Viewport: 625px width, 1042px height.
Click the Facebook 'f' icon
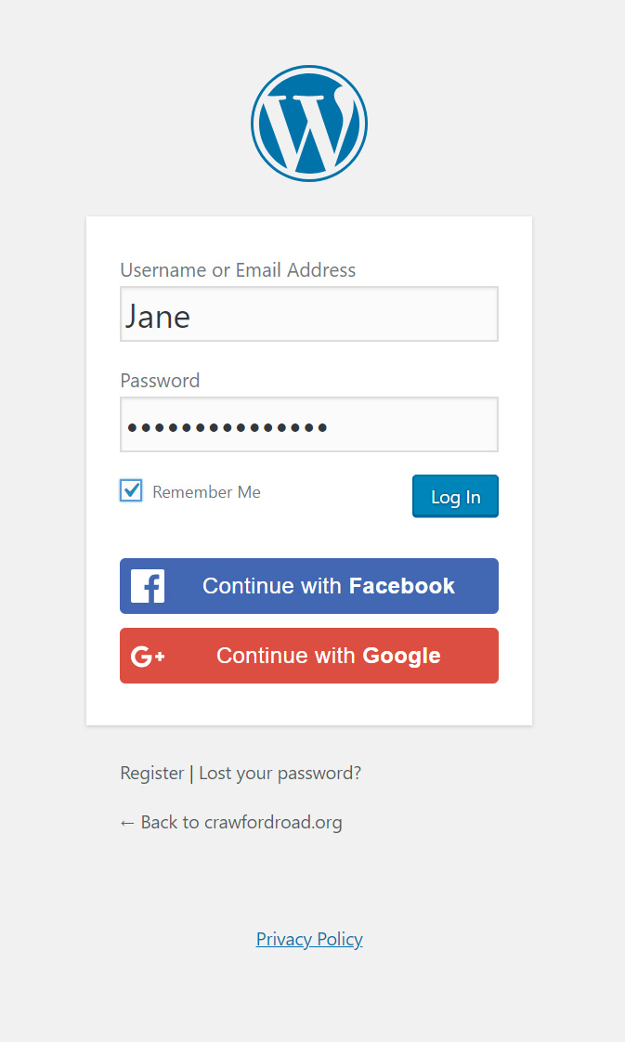coord(148,586)
